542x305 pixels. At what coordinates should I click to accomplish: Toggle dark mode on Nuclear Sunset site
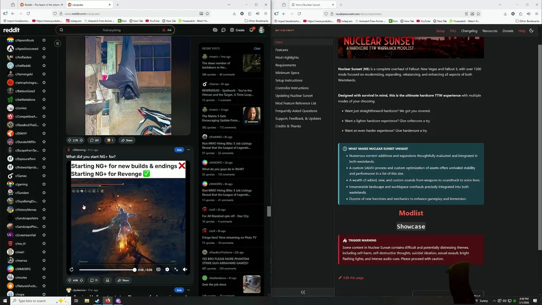(531, 30)
